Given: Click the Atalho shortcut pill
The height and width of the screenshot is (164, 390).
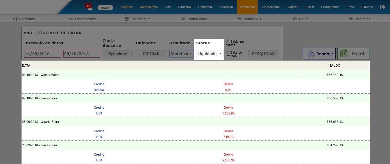Looking at the screenshot, I should [x=105, y=8].
